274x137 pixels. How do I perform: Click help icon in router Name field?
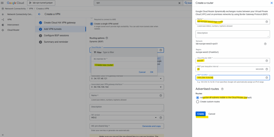(x=267, y=22)
